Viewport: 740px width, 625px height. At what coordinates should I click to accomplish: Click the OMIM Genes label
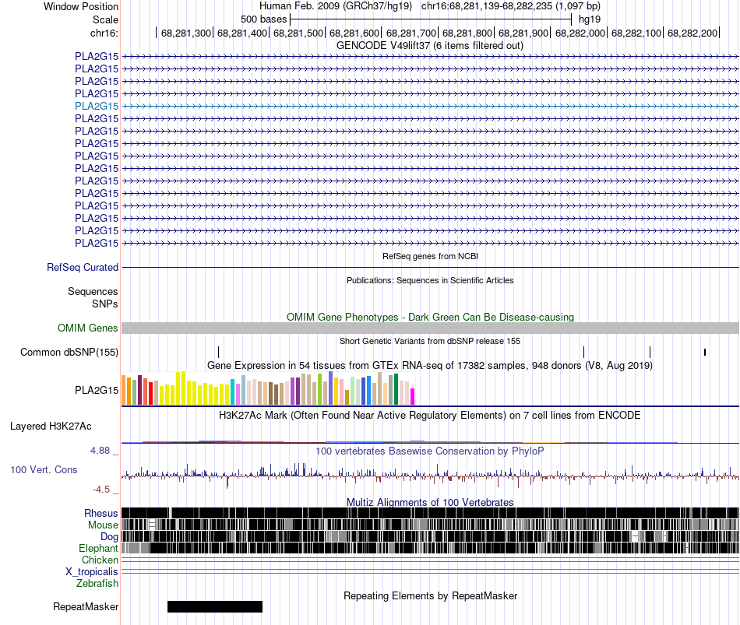tap(87, 328)
